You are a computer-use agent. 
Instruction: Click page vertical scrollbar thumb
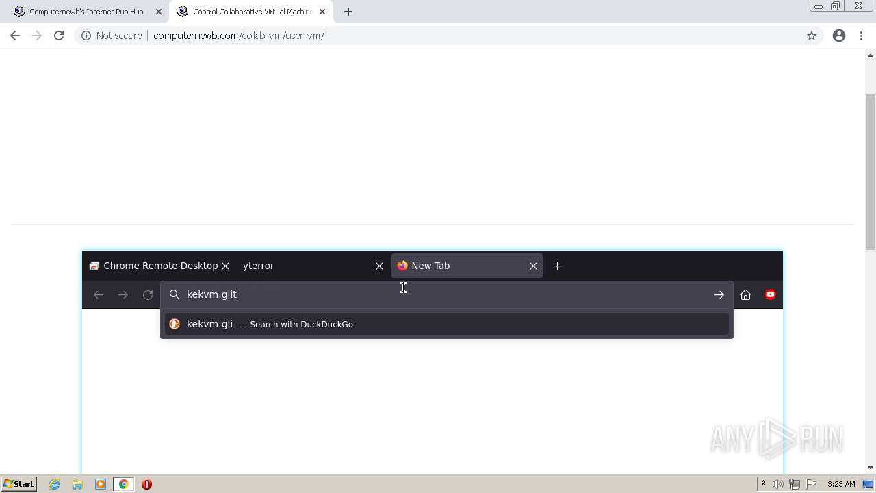(x=871, y=173)
